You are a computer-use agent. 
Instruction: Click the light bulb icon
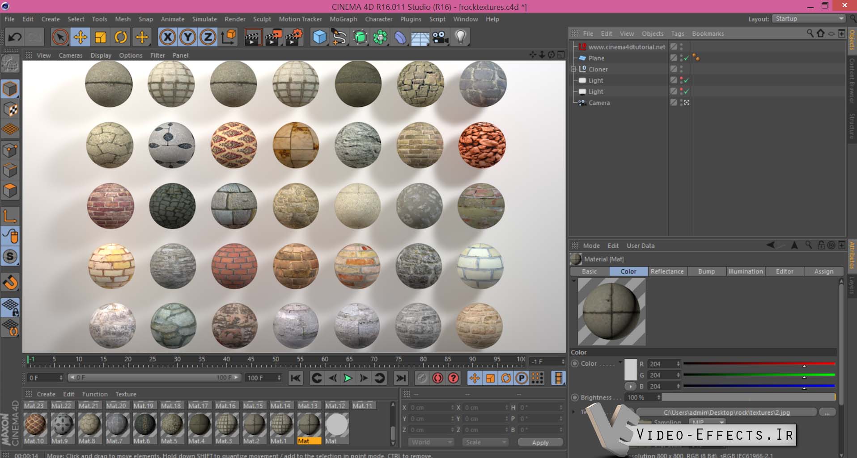[461, 37]
